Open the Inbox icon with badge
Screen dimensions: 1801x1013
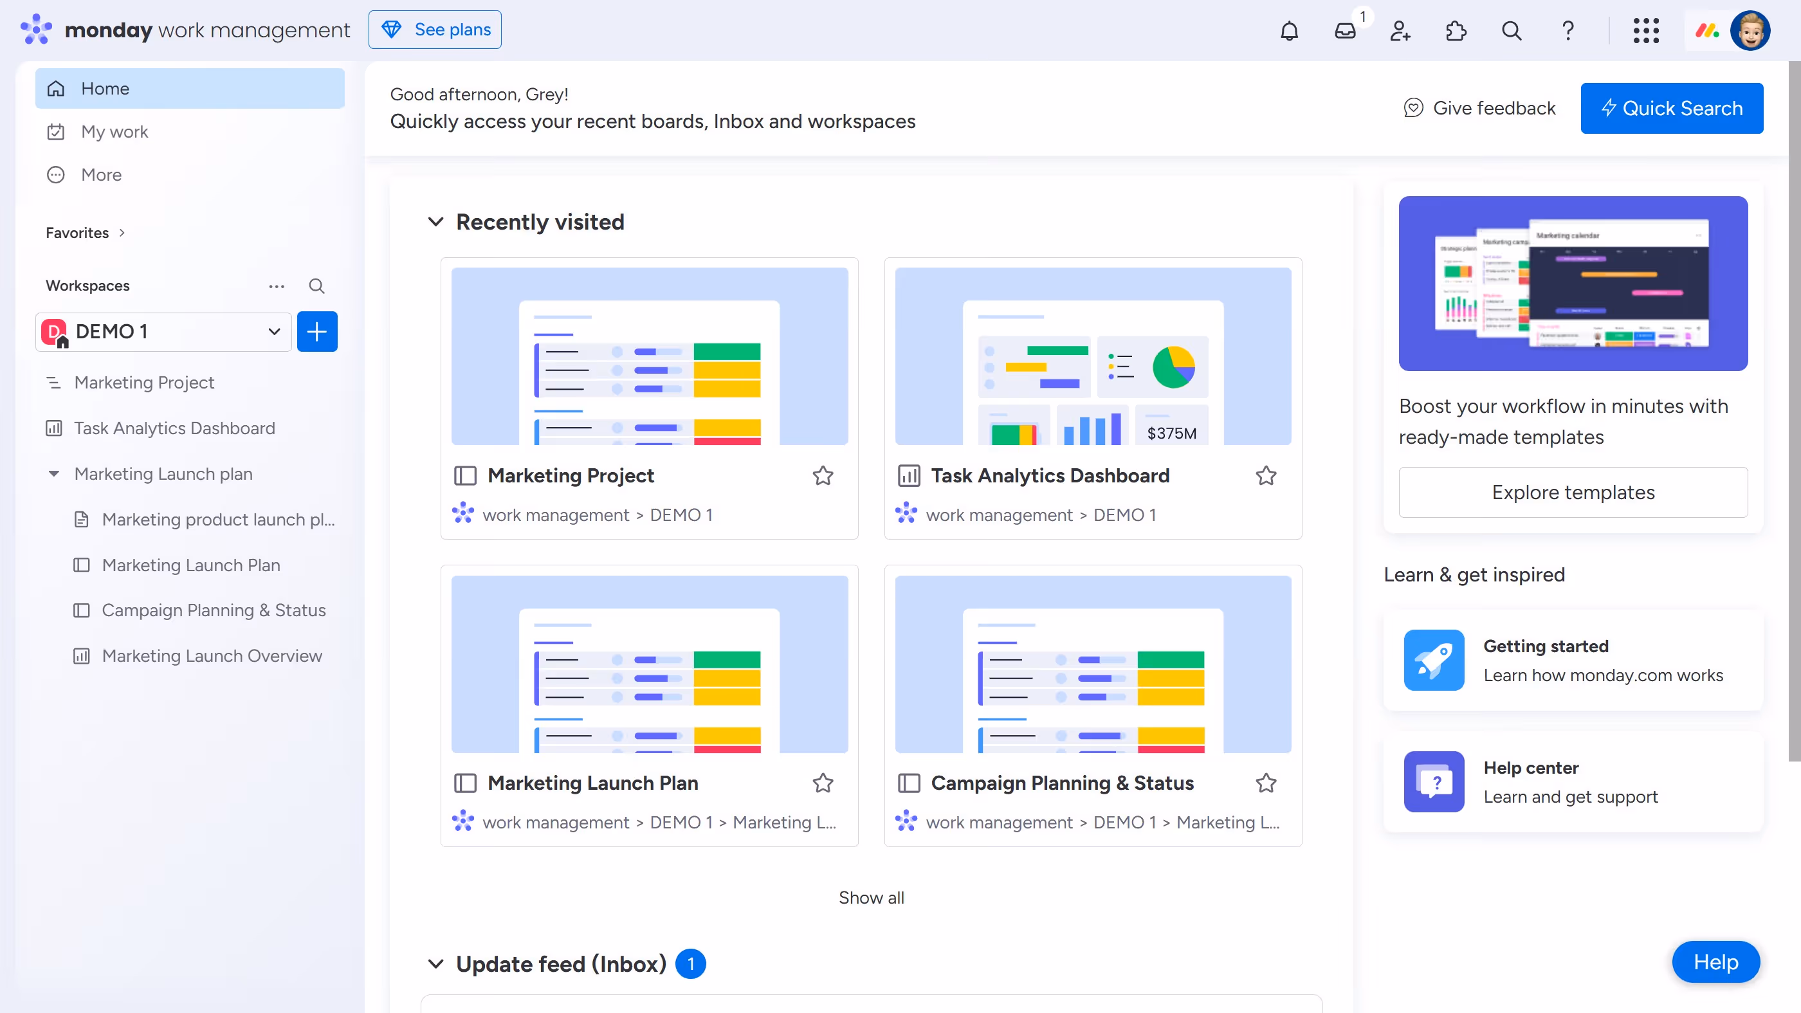pyautogui.click(x=1345, y=31)
